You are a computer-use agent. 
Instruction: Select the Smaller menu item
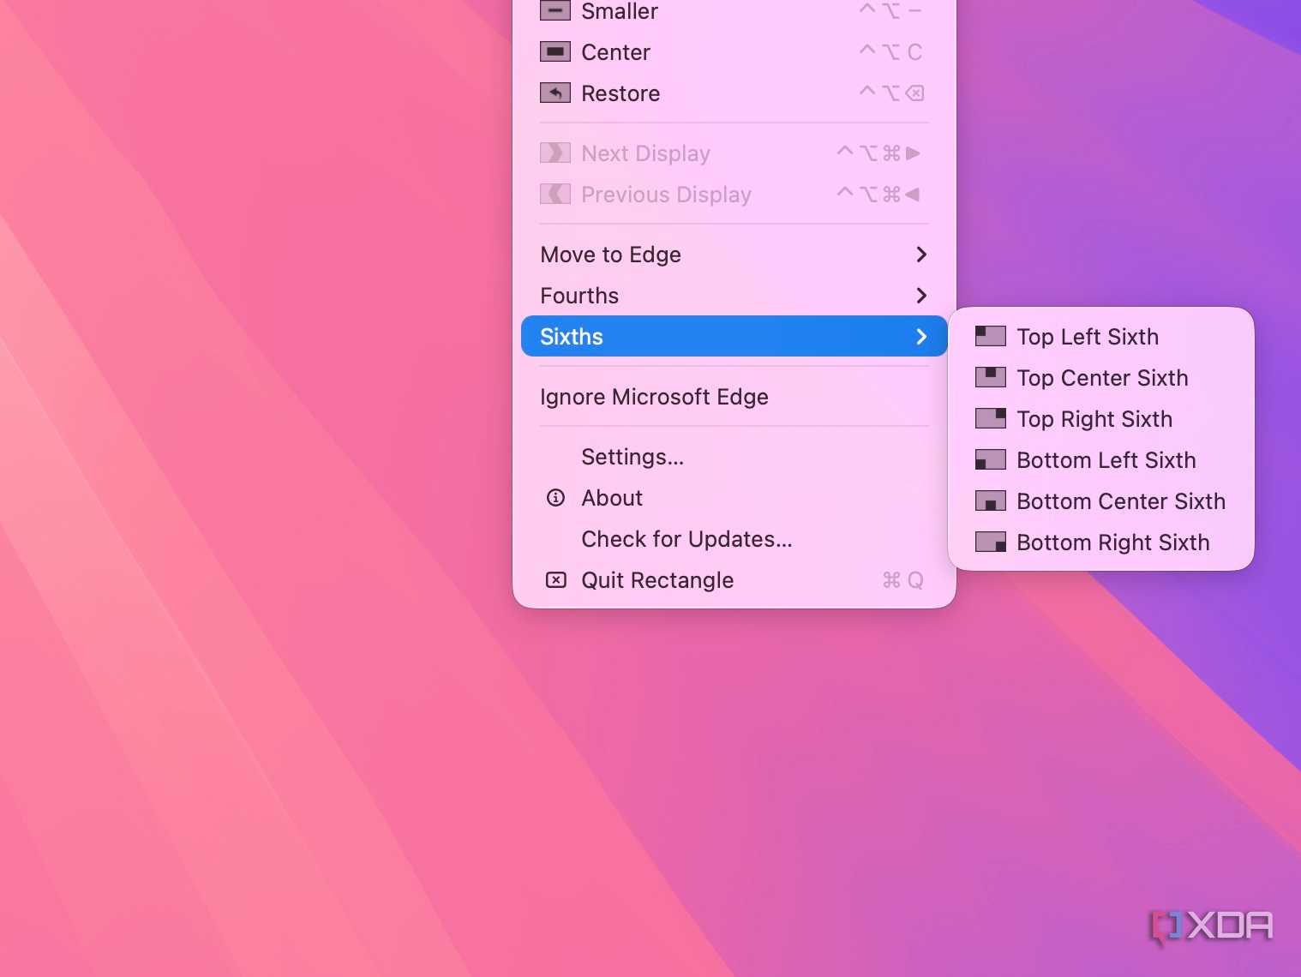click(734, 11)
